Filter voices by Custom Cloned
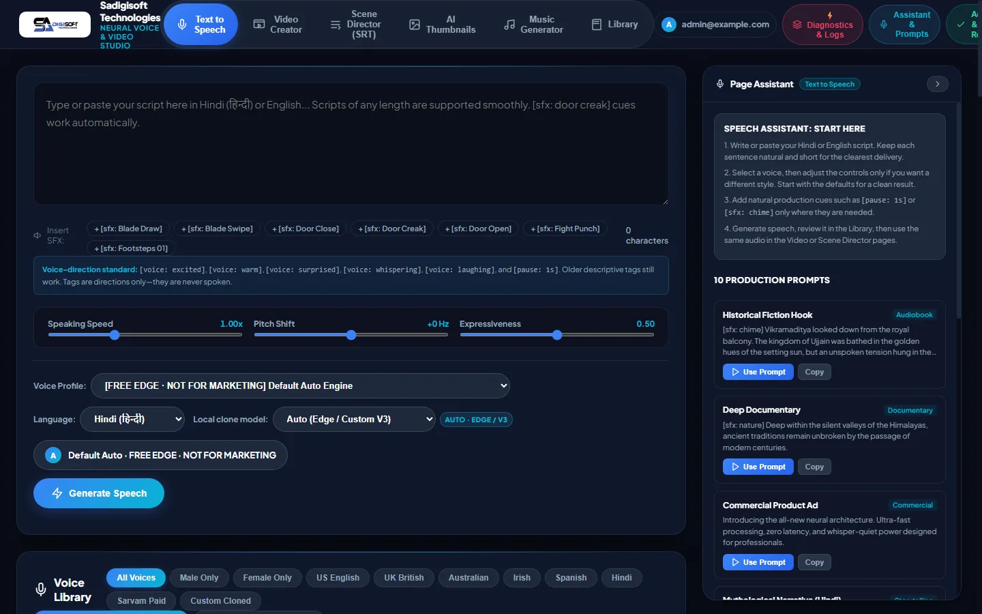Screen dimensions: 982x614 click(x=220, y=601)
